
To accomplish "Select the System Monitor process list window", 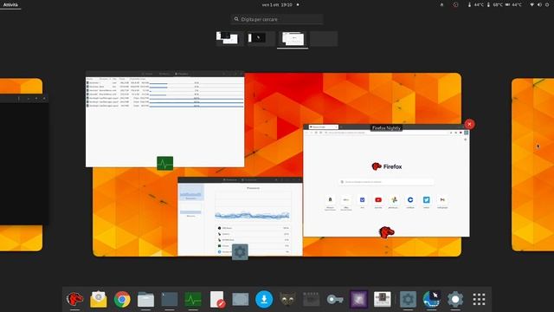I will coord(164,120).
